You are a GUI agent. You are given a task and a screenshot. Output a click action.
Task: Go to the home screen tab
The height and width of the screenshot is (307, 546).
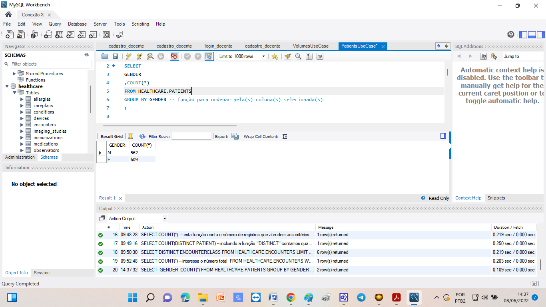click(8, 14)
